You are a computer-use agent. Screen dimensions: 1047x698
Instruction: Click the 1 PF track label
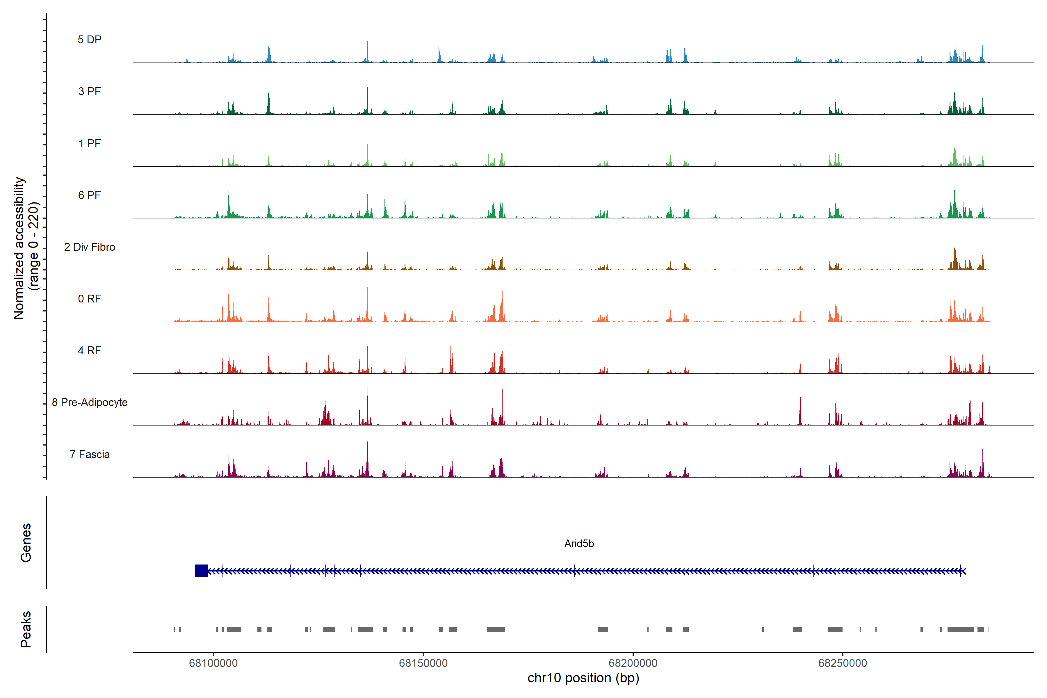[x=90, y=143]
